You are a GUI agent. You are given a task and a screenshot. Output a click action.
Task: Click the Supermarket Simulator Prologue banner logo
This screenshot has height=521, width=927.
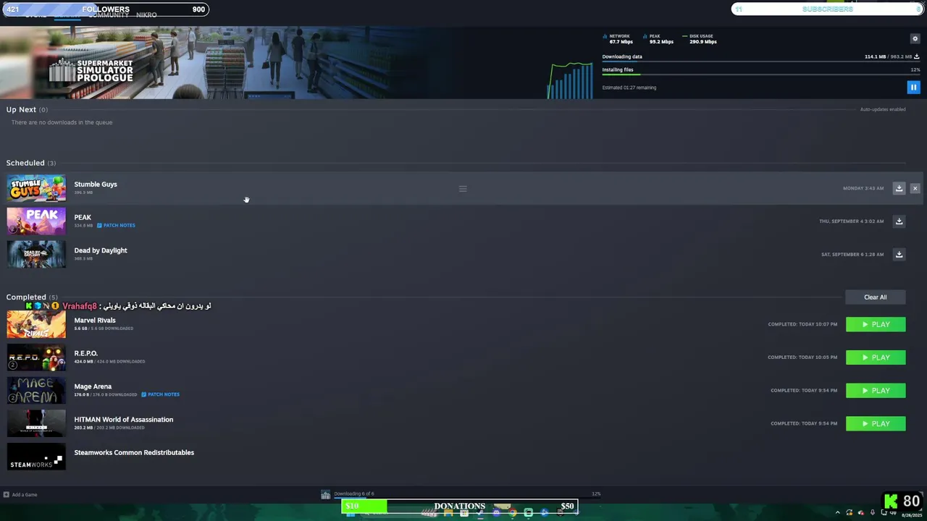pyautogui.click(x=91, y=70)
